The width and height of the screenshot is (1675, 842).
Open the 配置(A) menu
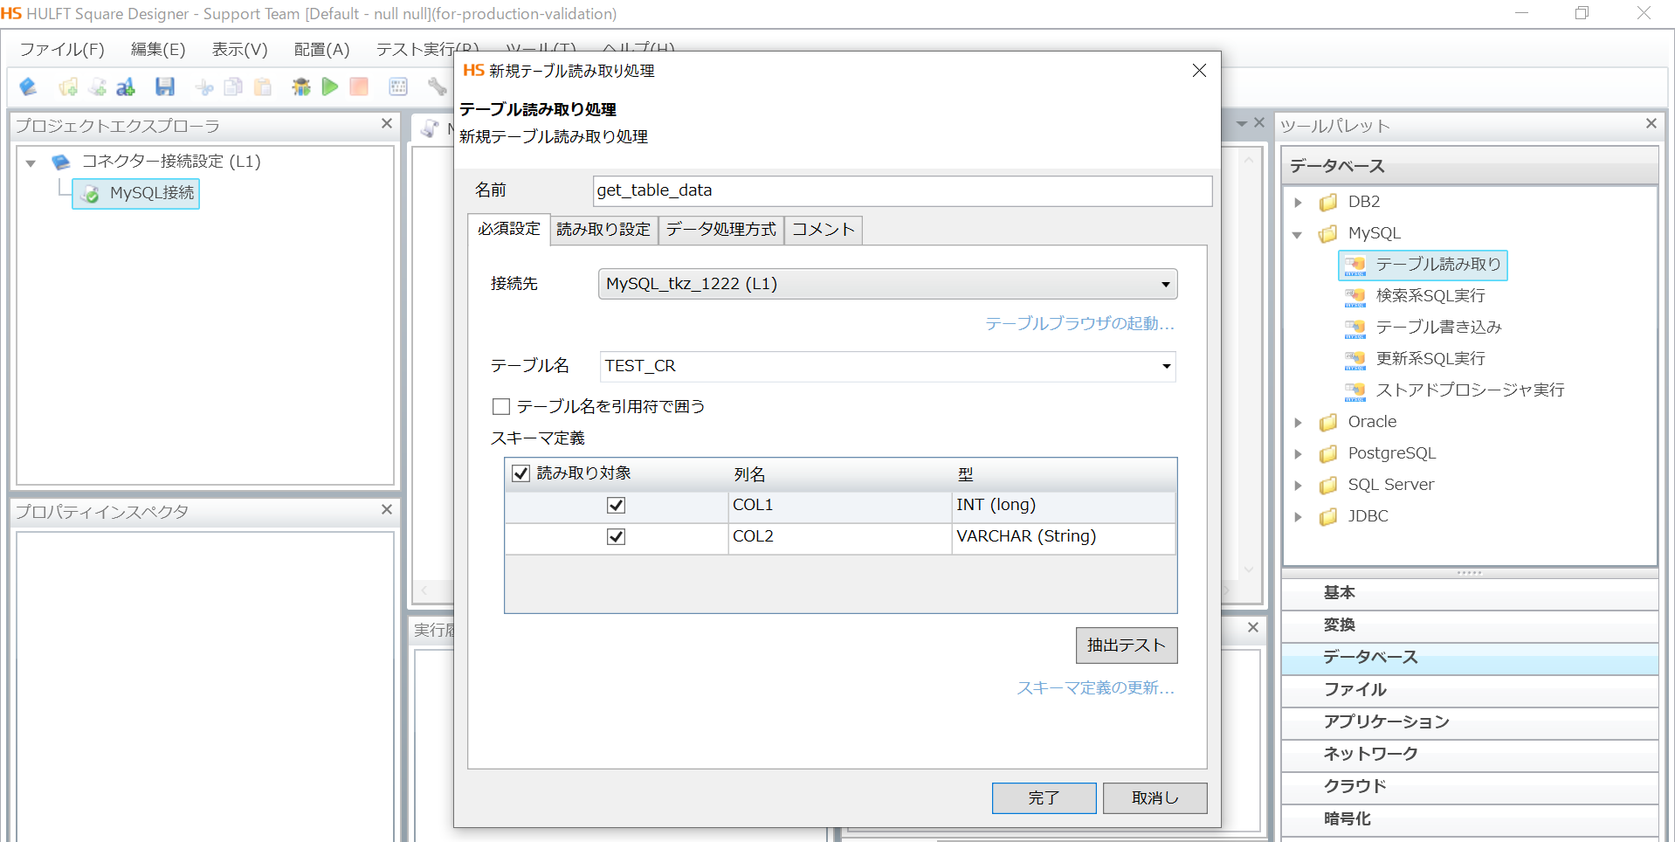point(321,50)
